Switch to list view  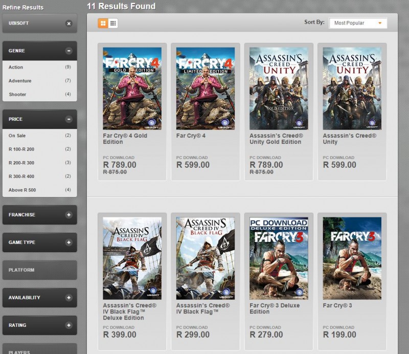tap(113, 23)
